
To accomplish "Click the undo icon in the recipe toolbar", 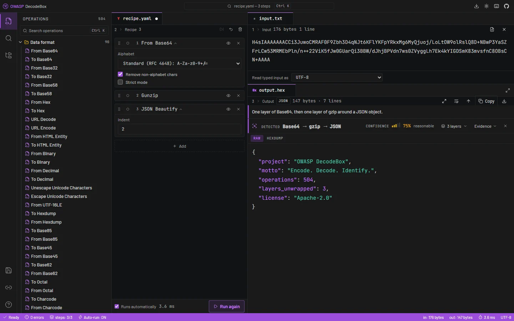I will tap(231, 30).
